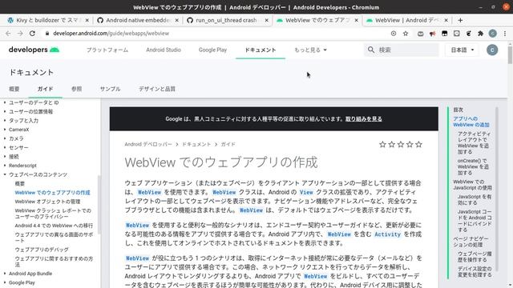
Task: Rate the page five stars
Action: pos(418,144)
